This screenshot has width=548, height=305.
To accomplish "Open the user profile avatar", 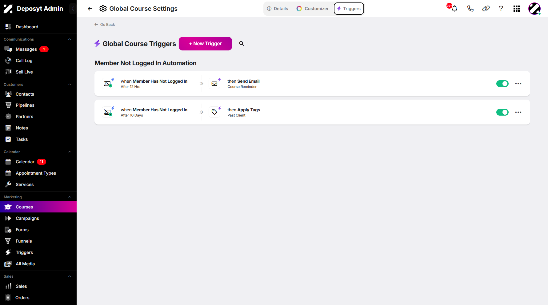I will coord(534,9).
